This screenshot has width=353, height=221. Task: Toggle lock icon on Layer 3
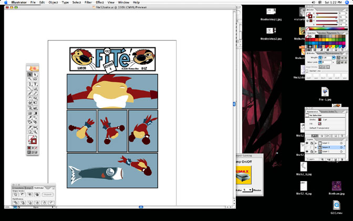tap(312, 143)
